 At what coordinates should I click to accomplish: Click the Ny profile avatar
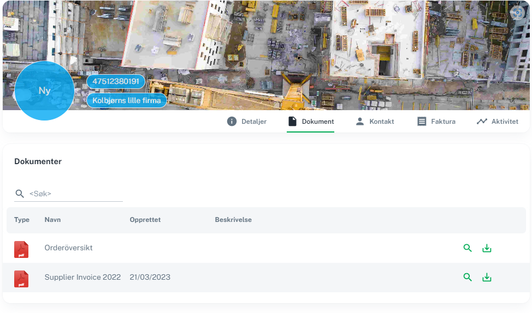(x=44, y=91)
